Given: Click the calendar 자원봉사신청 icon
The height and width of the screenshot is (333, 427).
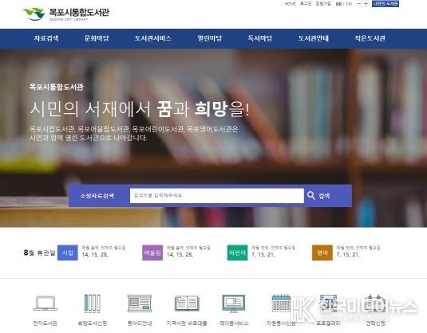Looking at the screenshot, I should [281, 303].
